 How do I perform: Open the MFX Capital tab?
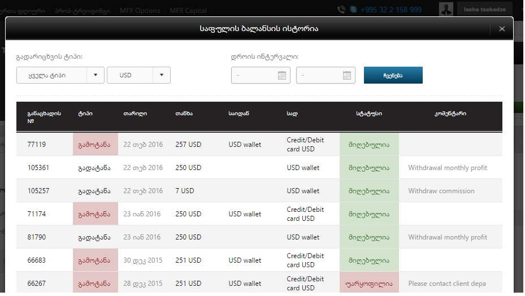click(188, 11)
